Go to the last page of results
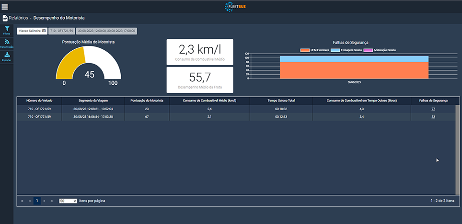Screen dimensions: 462x224 pos(52,201)
